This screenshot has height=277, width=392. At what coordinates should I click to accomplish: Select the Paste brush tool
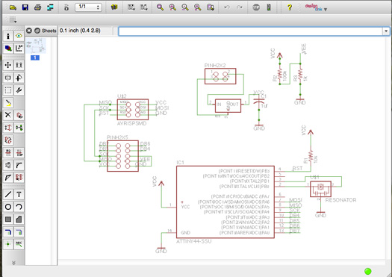pyautogui.click(x=8, y=103)
